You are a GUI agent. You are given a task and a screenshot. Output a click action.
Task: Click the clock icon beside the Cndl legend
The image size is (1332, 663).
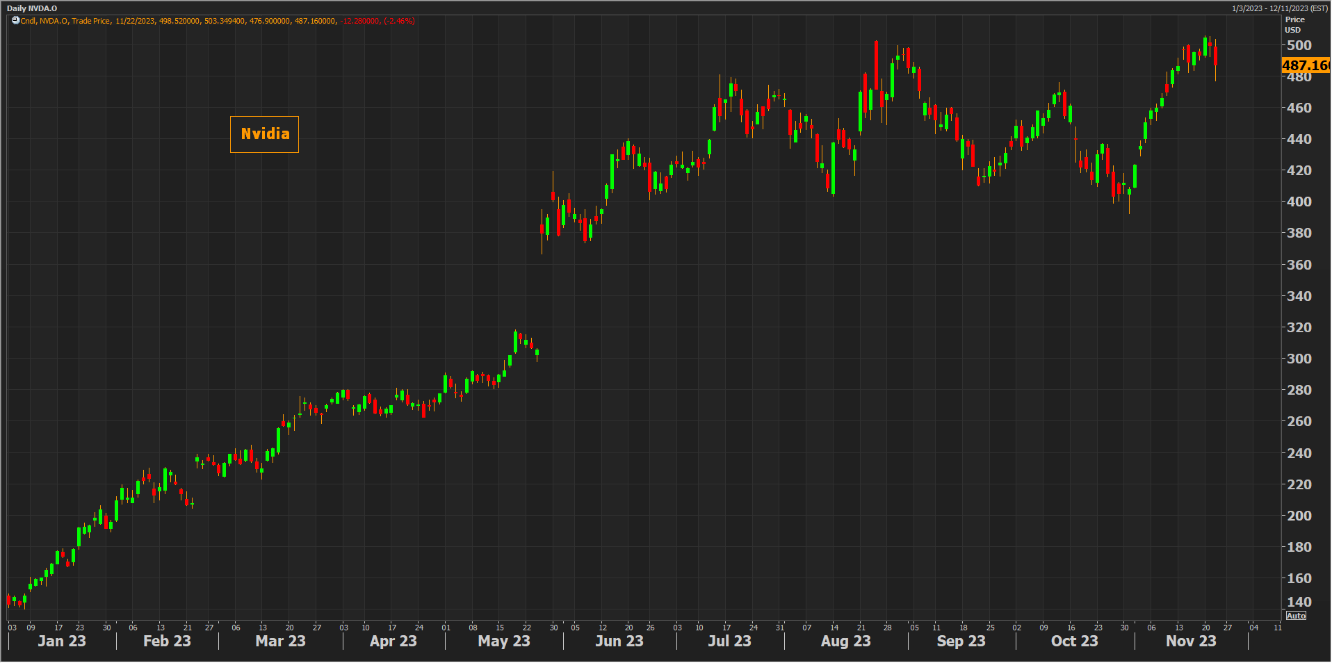tap(15, 21)
